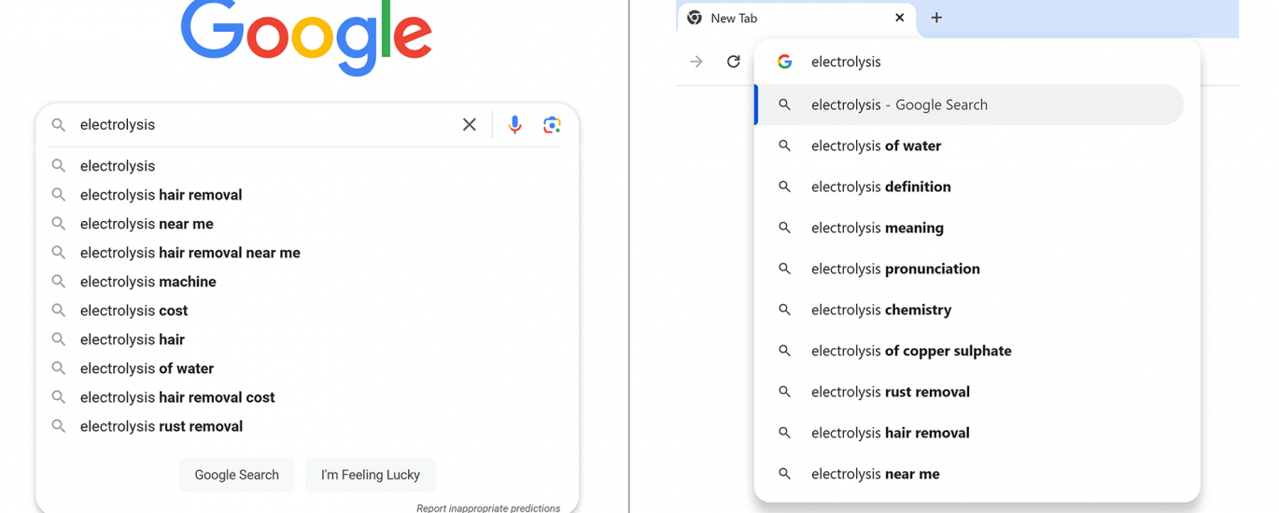Viewport: 1279px width, 513px height.
Task: Clear the search box with X icon
Action: (470, 125)
